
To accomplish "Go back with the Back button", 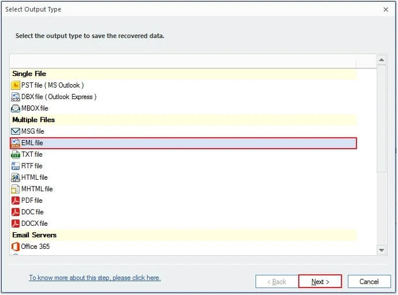I will (x=277, y=282).
